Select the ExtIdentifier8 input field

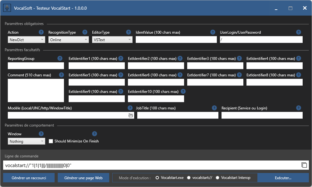(275, 82)
